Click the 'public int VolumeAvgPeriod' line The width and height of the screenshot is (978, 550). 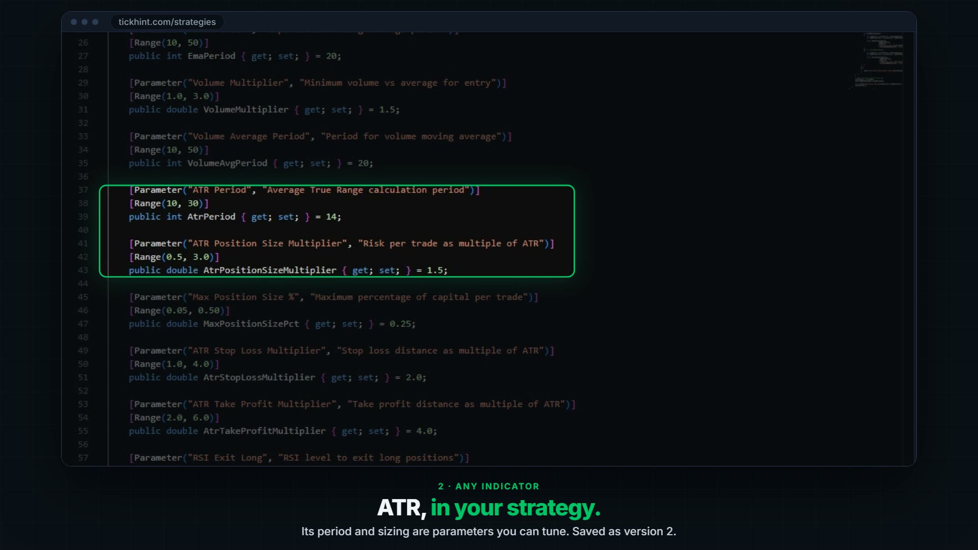251,163
